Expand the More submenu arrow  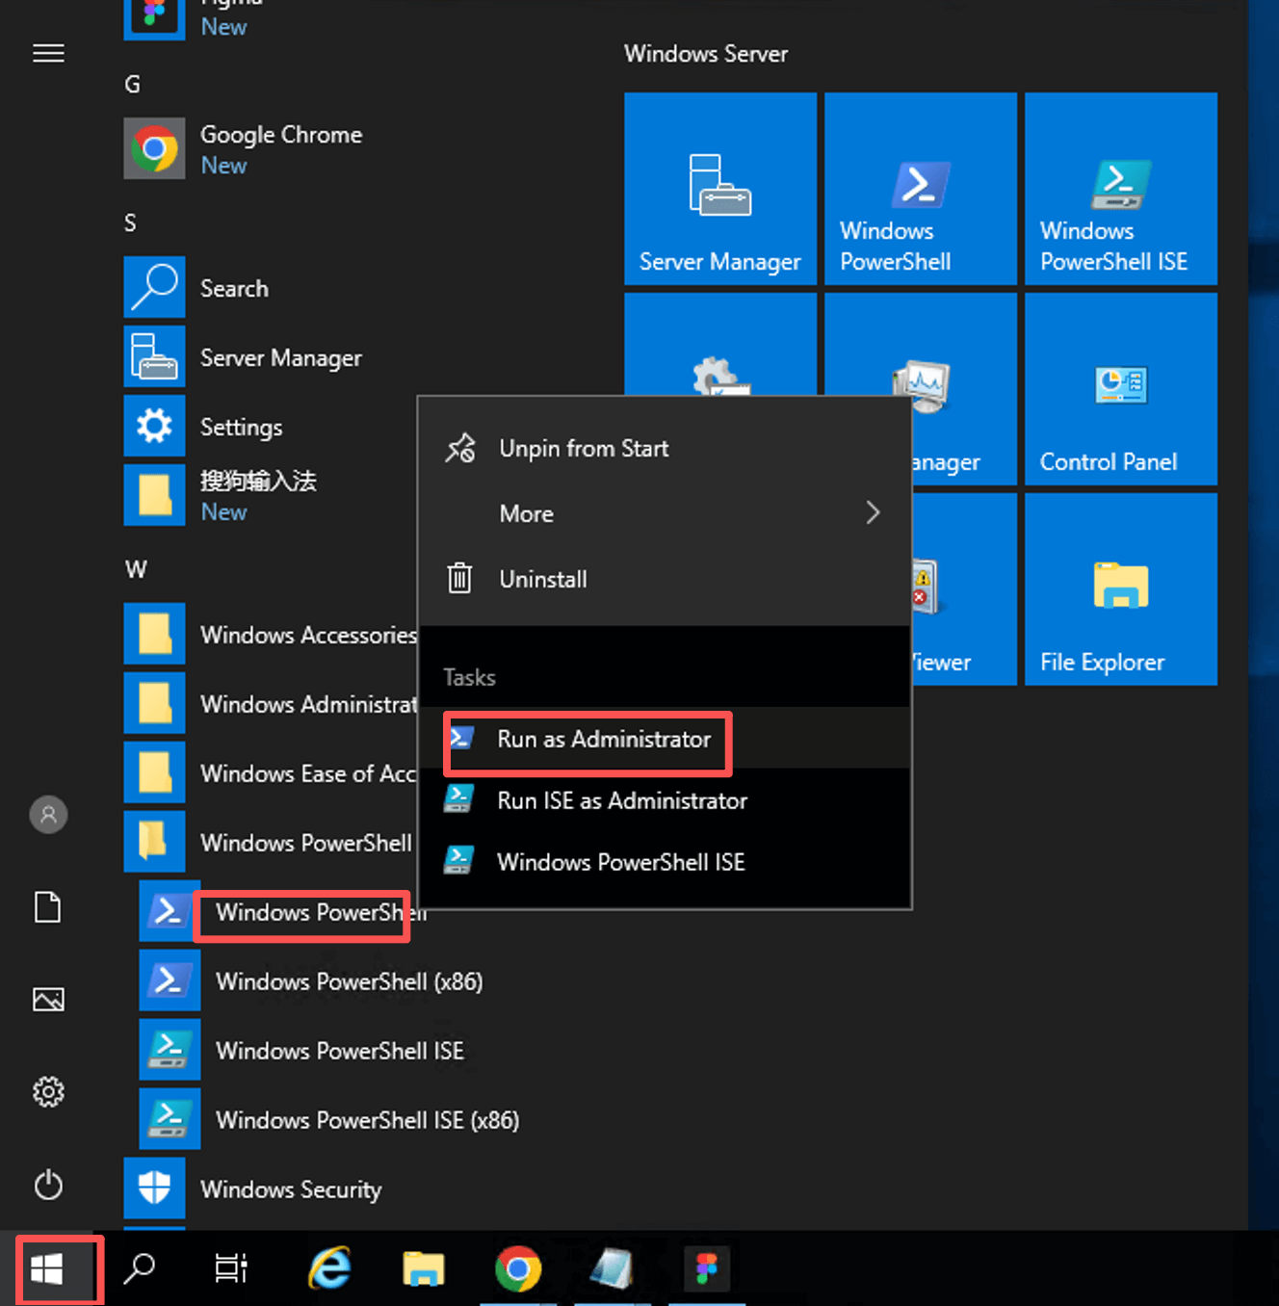tap(873, 512)
